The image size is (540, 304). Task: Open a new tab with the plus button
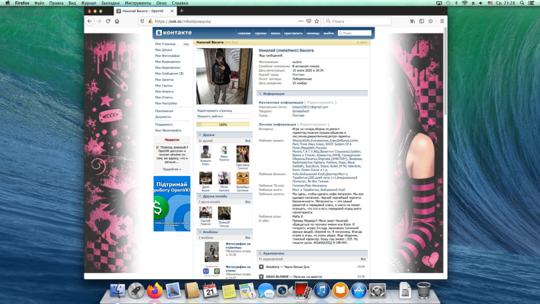point(181,11)
